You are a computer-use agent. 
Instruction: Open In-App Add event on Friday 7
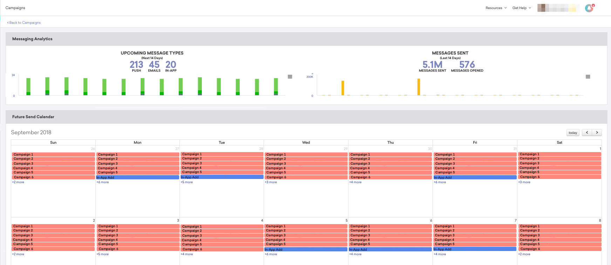click(x=475, y=249)
